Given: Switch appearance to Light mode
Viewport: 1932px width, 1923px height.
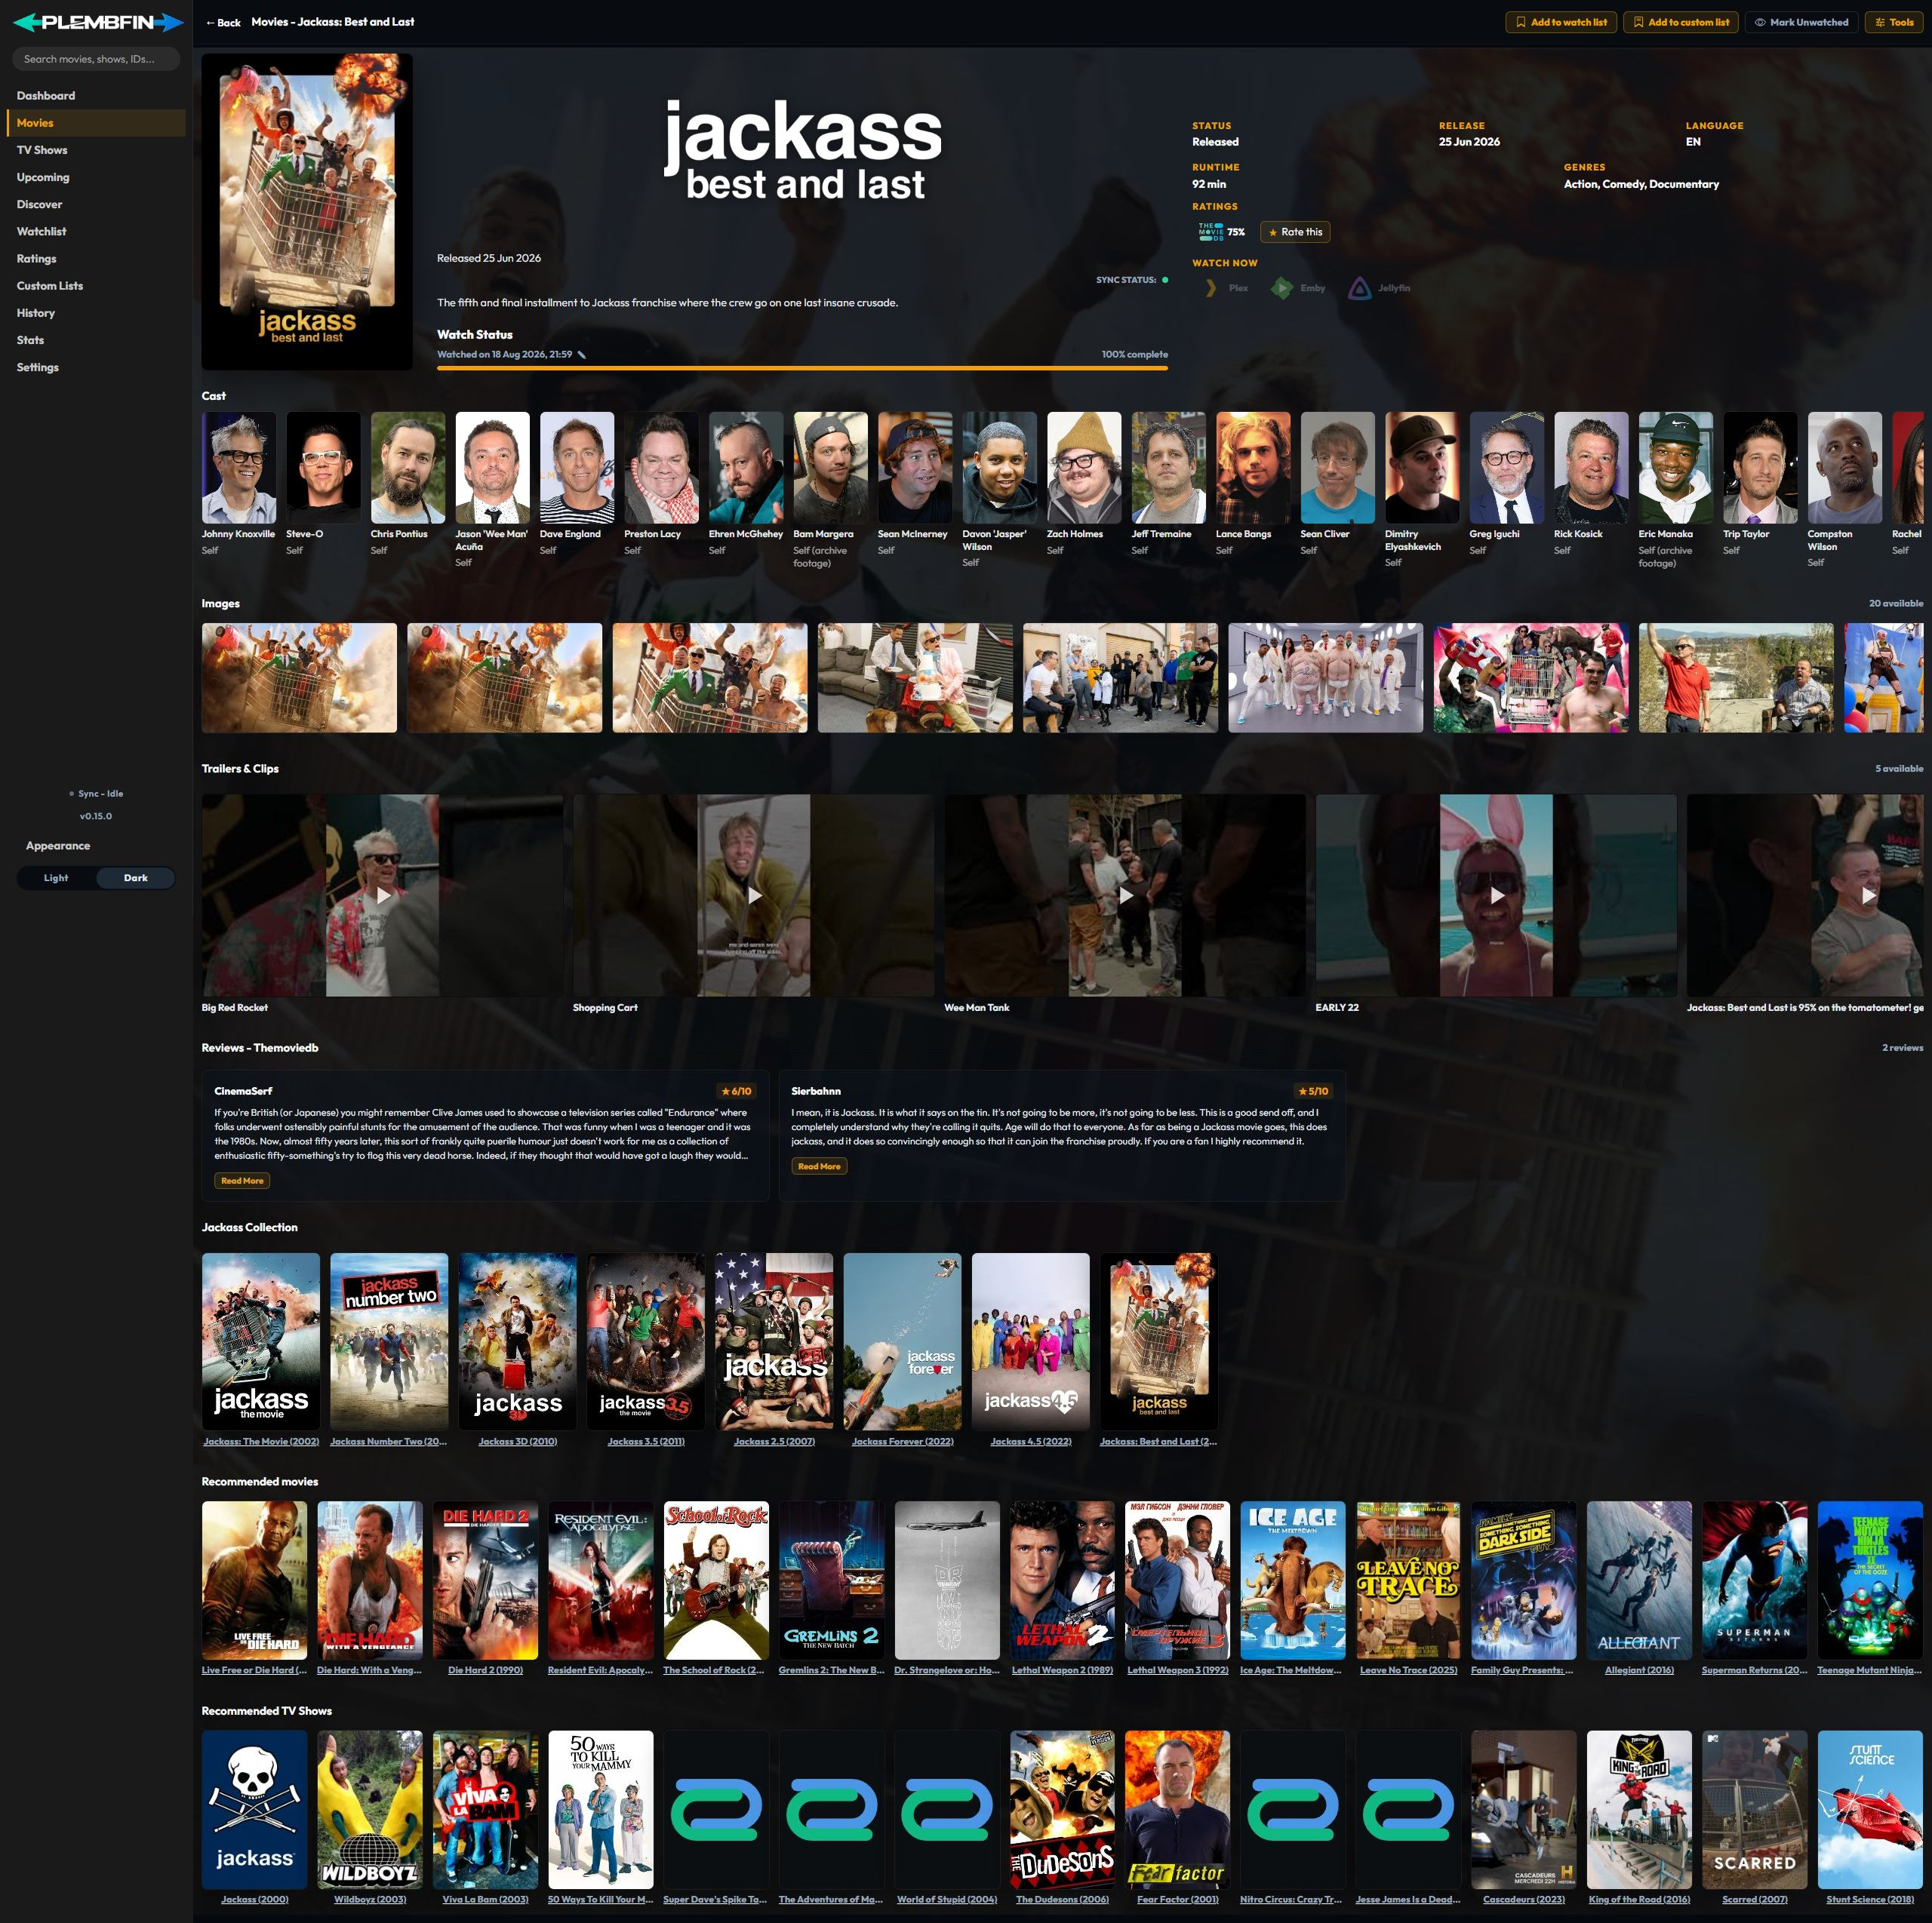Looking at the screenshot, I should (x=56, y=877).
